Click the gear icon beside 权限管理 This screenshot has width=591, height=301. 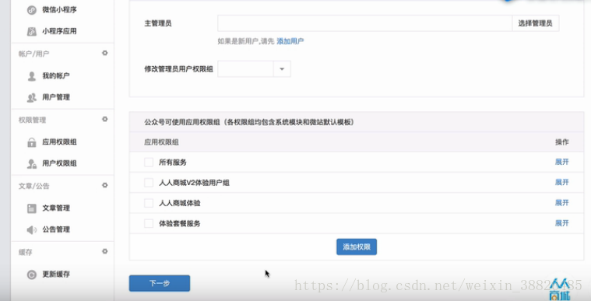pos(105,119)
